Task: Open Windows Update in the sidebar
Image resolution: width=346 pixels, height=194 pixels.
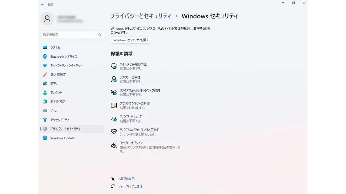Action: [x=62, y=138]
